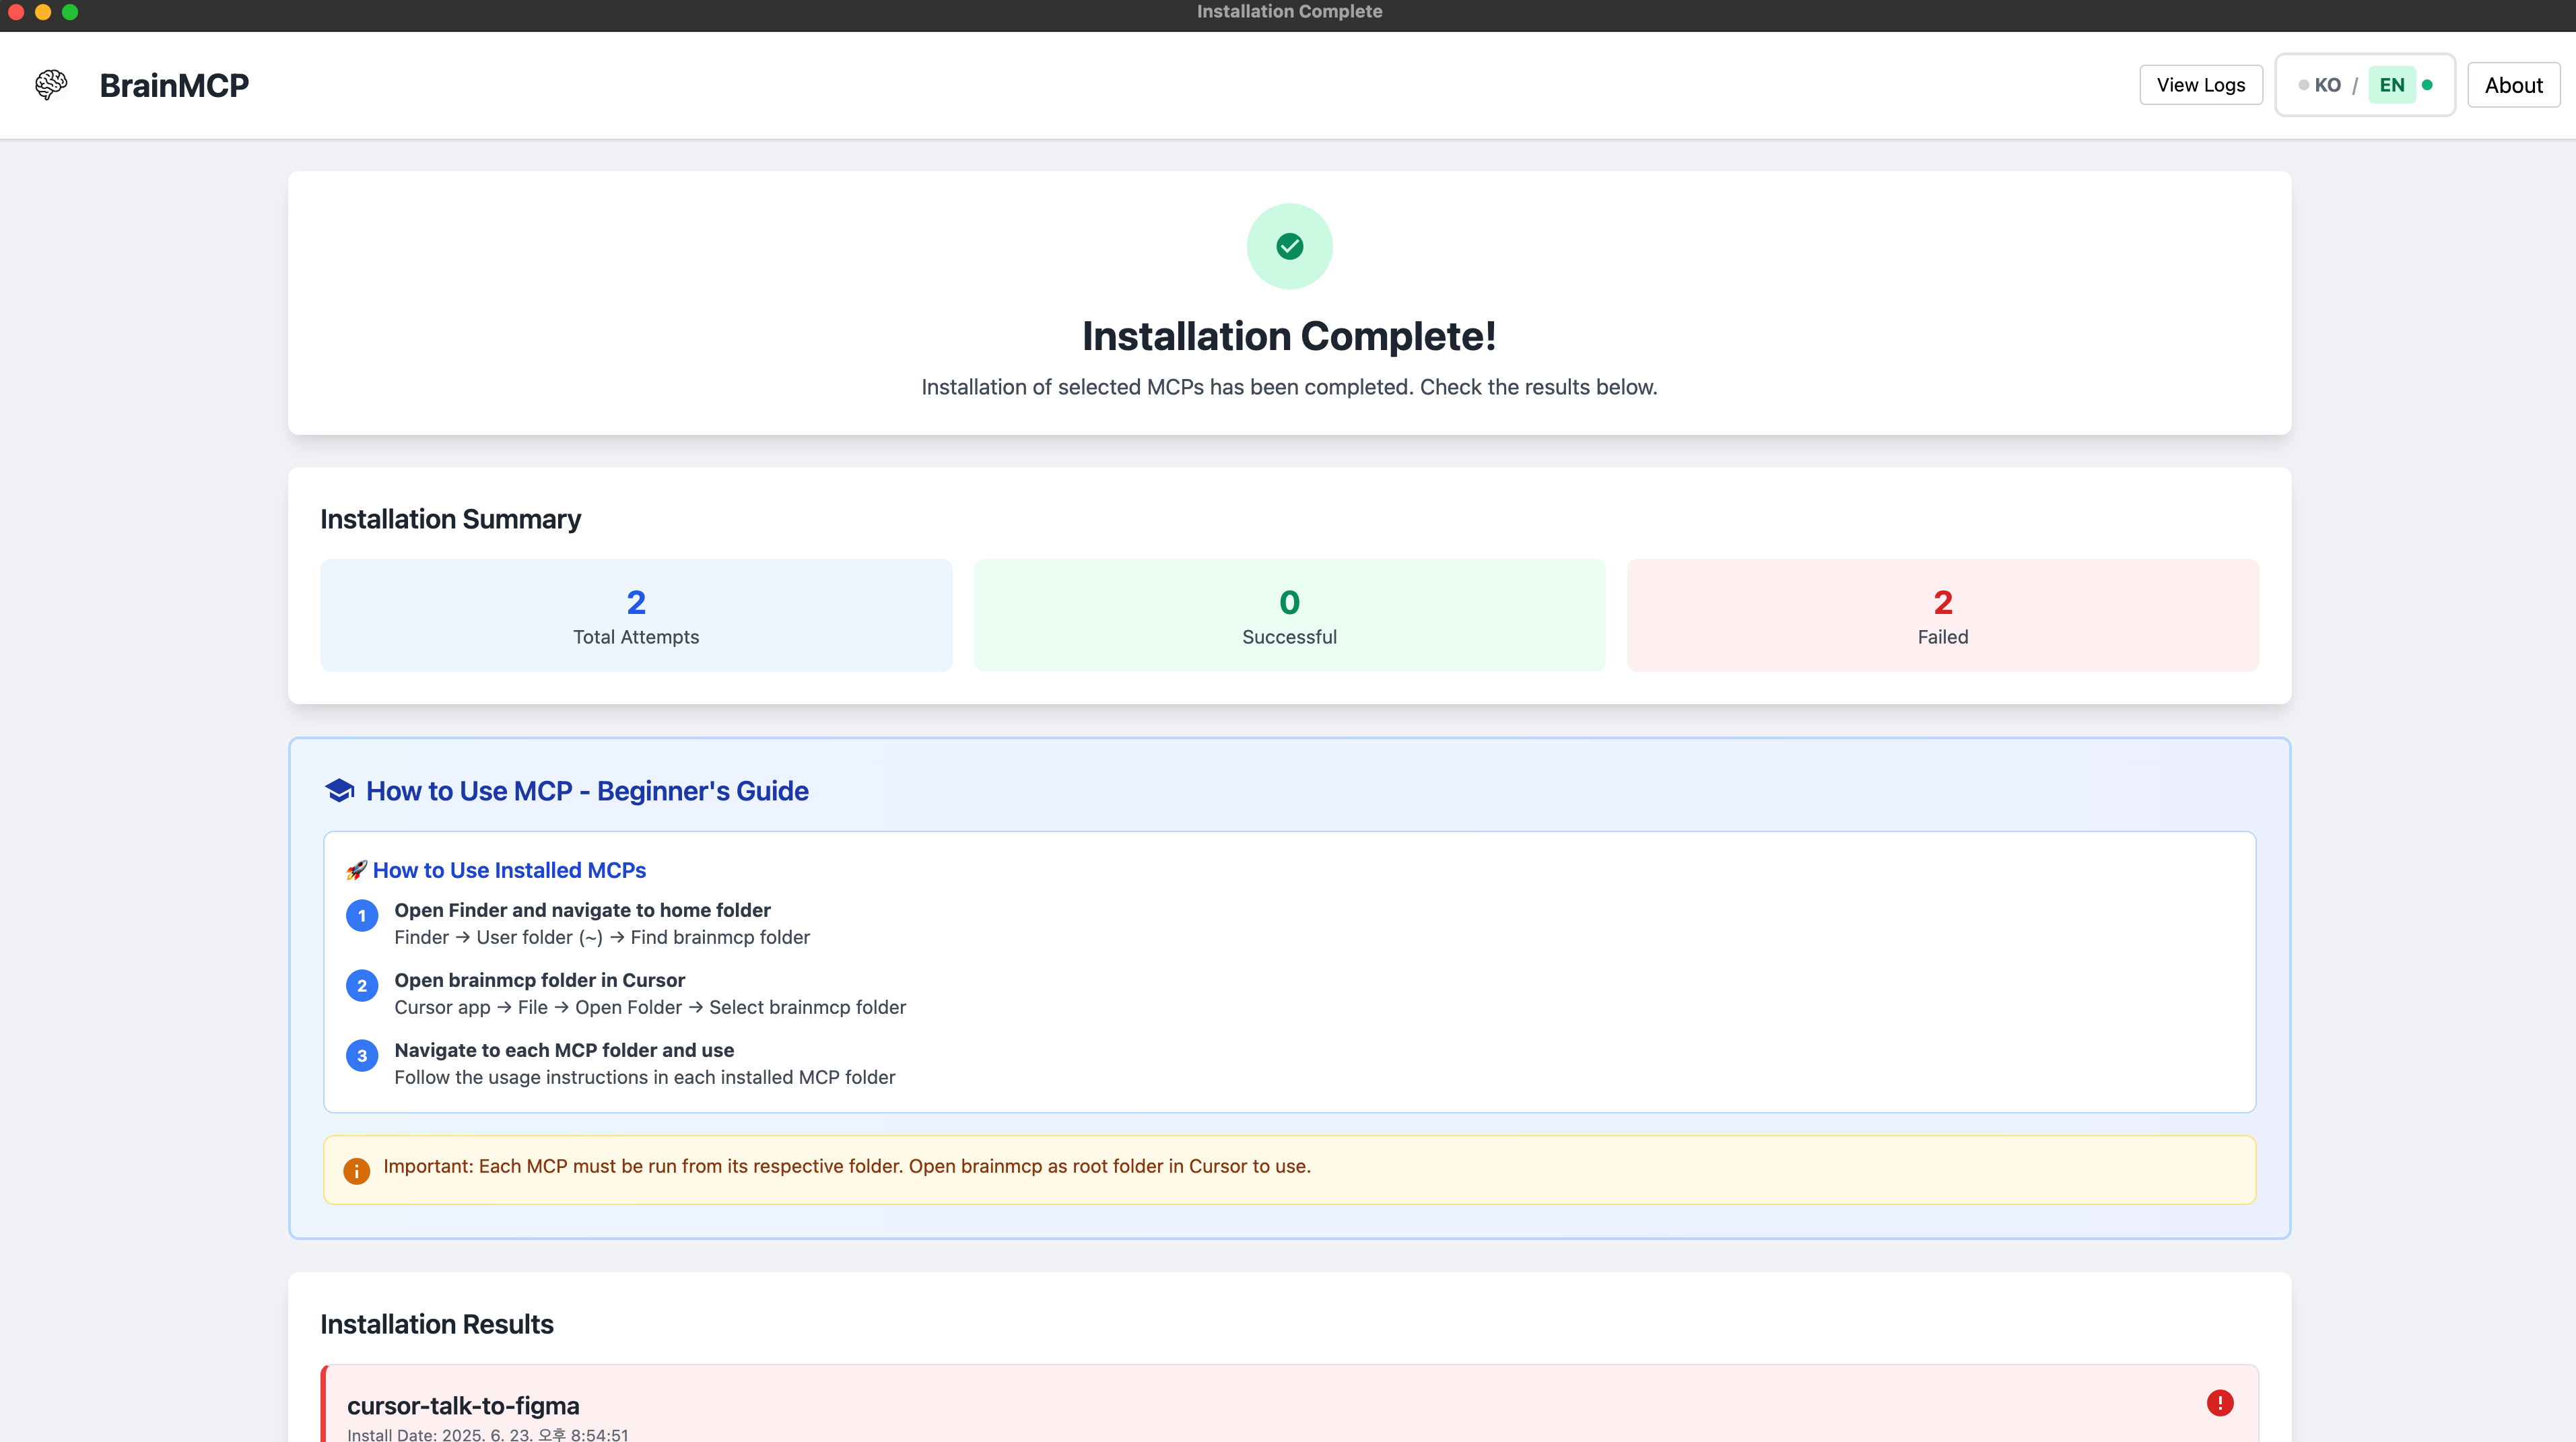Click the rocket icon beside installed MCPs
This screenshot has width=2576, height=1442.
click(356, 870)
